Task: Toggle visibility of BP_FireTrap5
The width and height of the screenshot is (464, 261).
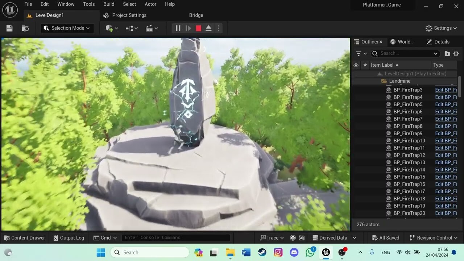Action: click(356, 104)
